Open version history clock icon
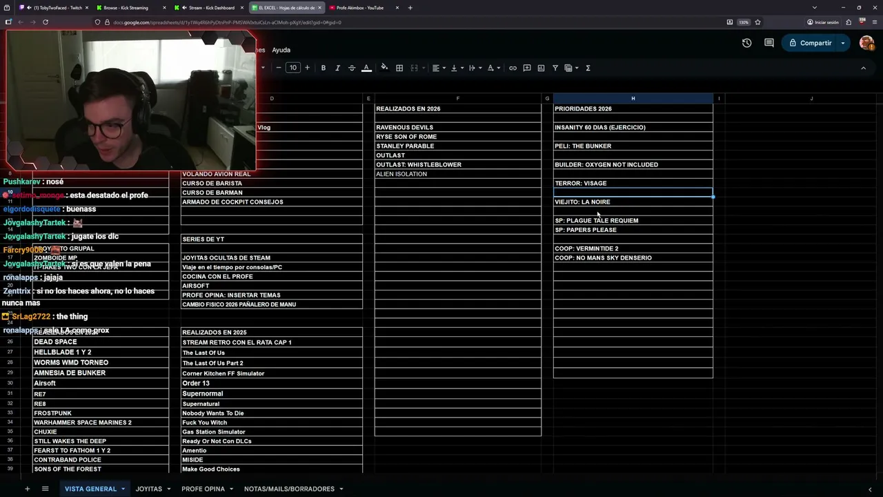The image size is (883, 497). [x=746, y=43]
